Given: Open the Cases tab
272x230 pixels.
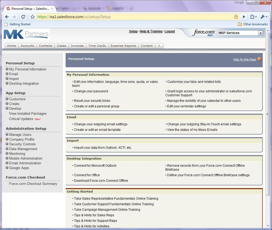Looking at the screenshot, I should (x=62, y=46).
